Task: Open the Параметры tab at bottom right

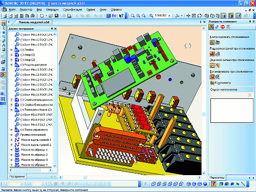Action: 217,178
